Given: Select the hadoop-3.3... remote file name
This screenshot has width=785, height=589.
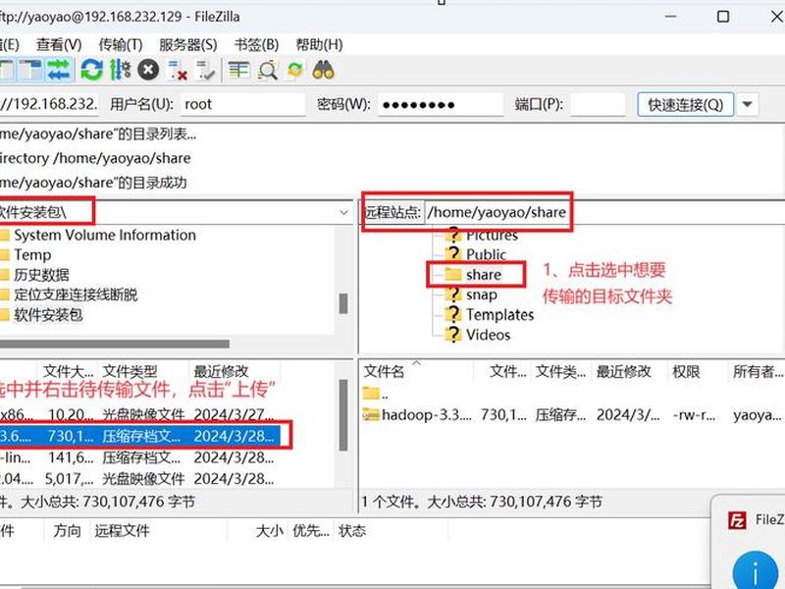Looking at the screenshot, I should pos(426,414).
